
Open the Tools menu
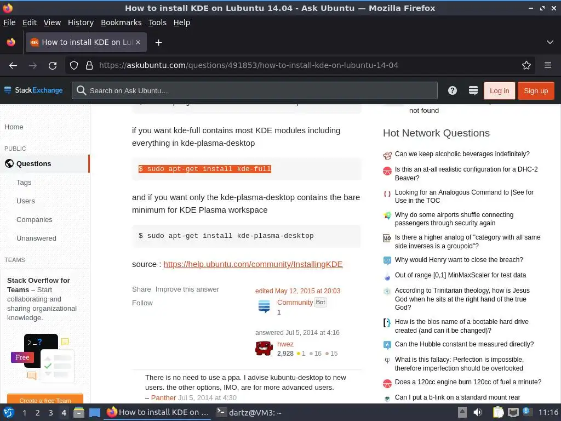click(x=157, y=22)
